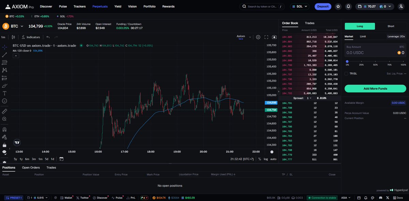Select the text annotation tool
Viewport: 409px width, 201px height.
click(x=4, y=93)
